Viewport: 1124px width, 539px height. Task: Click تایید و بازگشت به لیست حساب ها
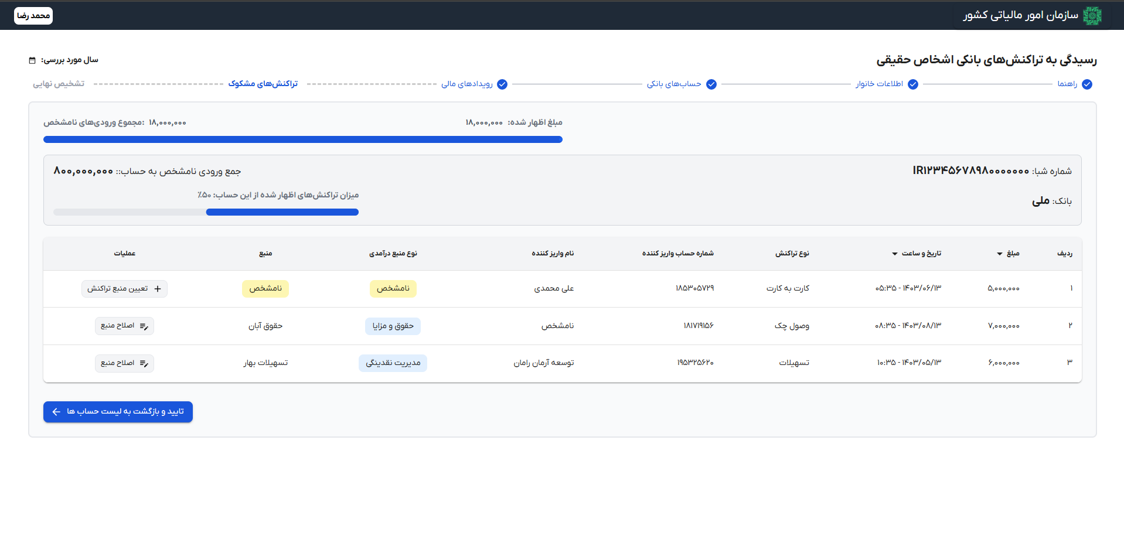coord(118,412)
